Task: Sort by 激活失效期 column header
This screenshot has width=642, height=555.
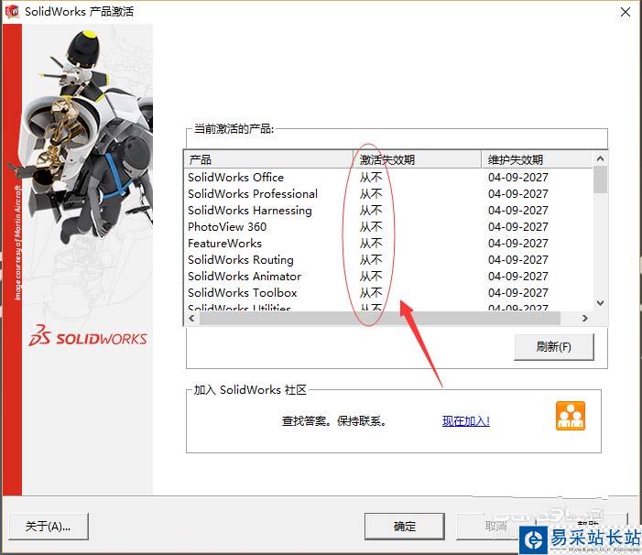Action: [x=417, y=159]
